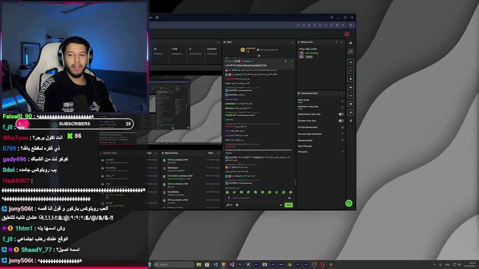479x269 pixels.
Task: Select 'SirSultaan unbanned' mod action entry
Action: click(x=191, y=169)
